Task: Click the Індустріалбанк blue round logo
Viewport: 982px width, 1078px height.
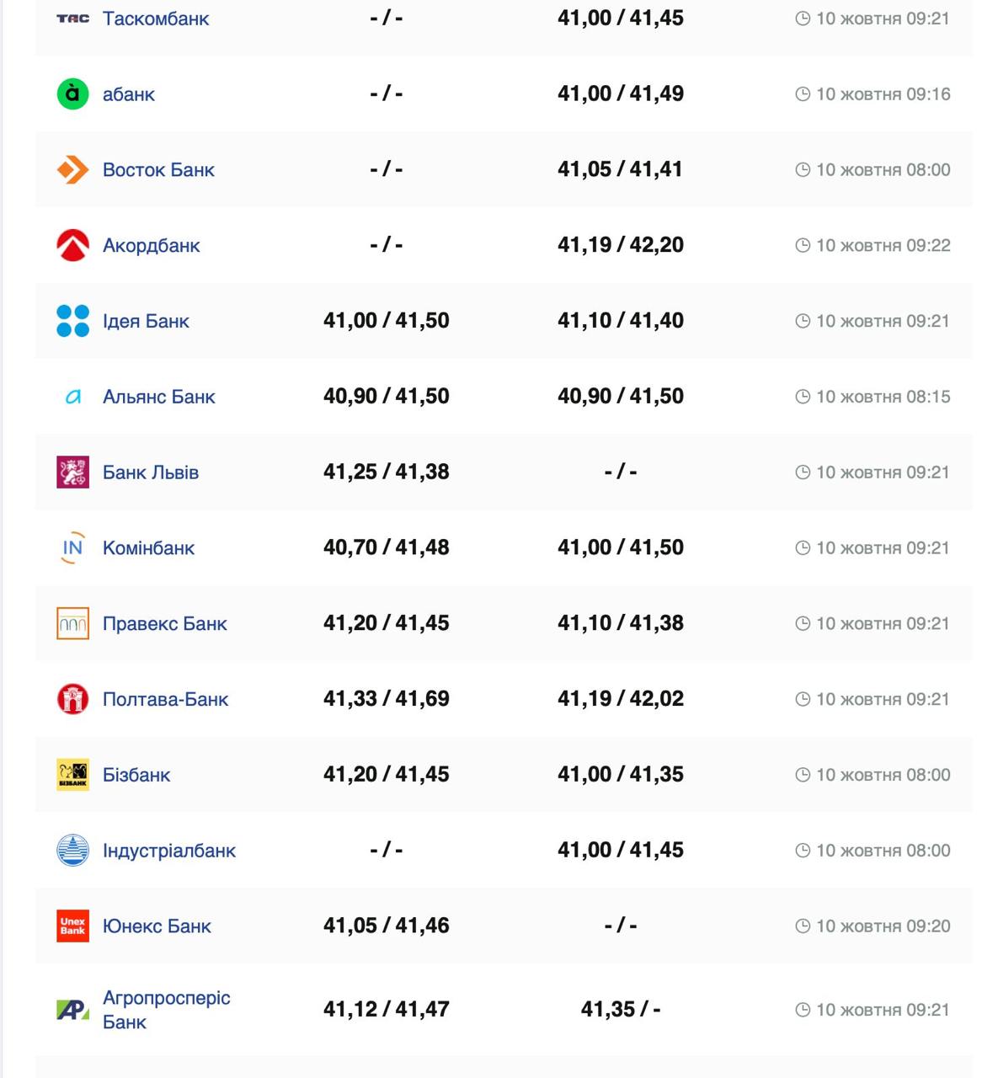Action: point(72,851)
